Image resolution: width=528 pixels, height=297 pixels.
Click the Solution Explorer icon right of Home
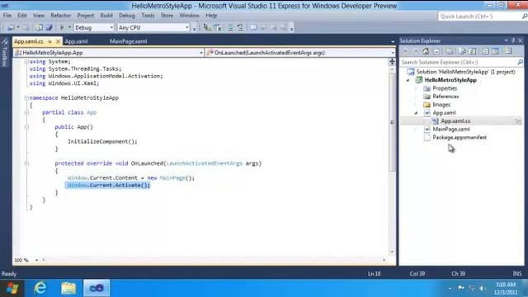pyautogui.click(x=436, y=51)
